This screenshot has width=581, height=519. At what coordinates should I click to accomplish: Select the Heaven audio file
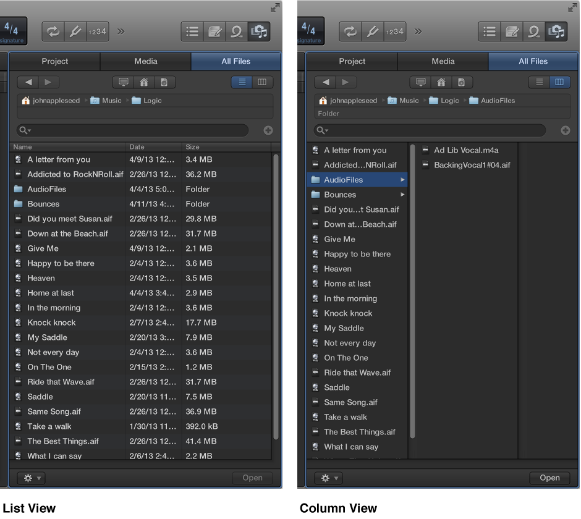41,278
